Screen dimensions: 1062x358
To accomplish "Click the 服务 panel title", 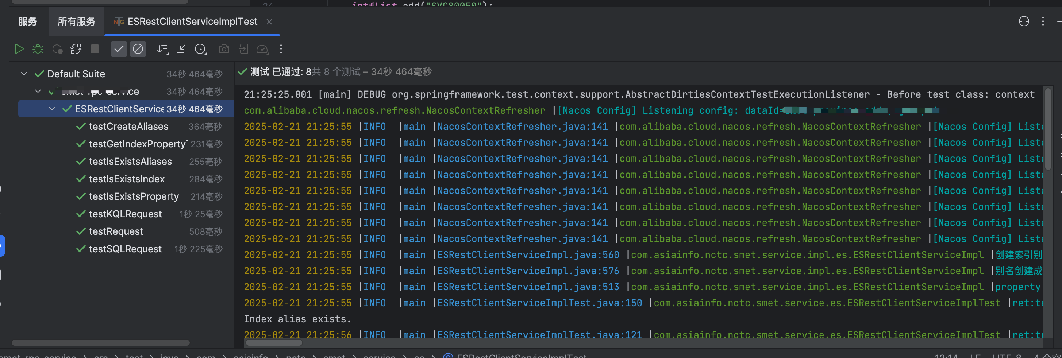I will point(28,22).
